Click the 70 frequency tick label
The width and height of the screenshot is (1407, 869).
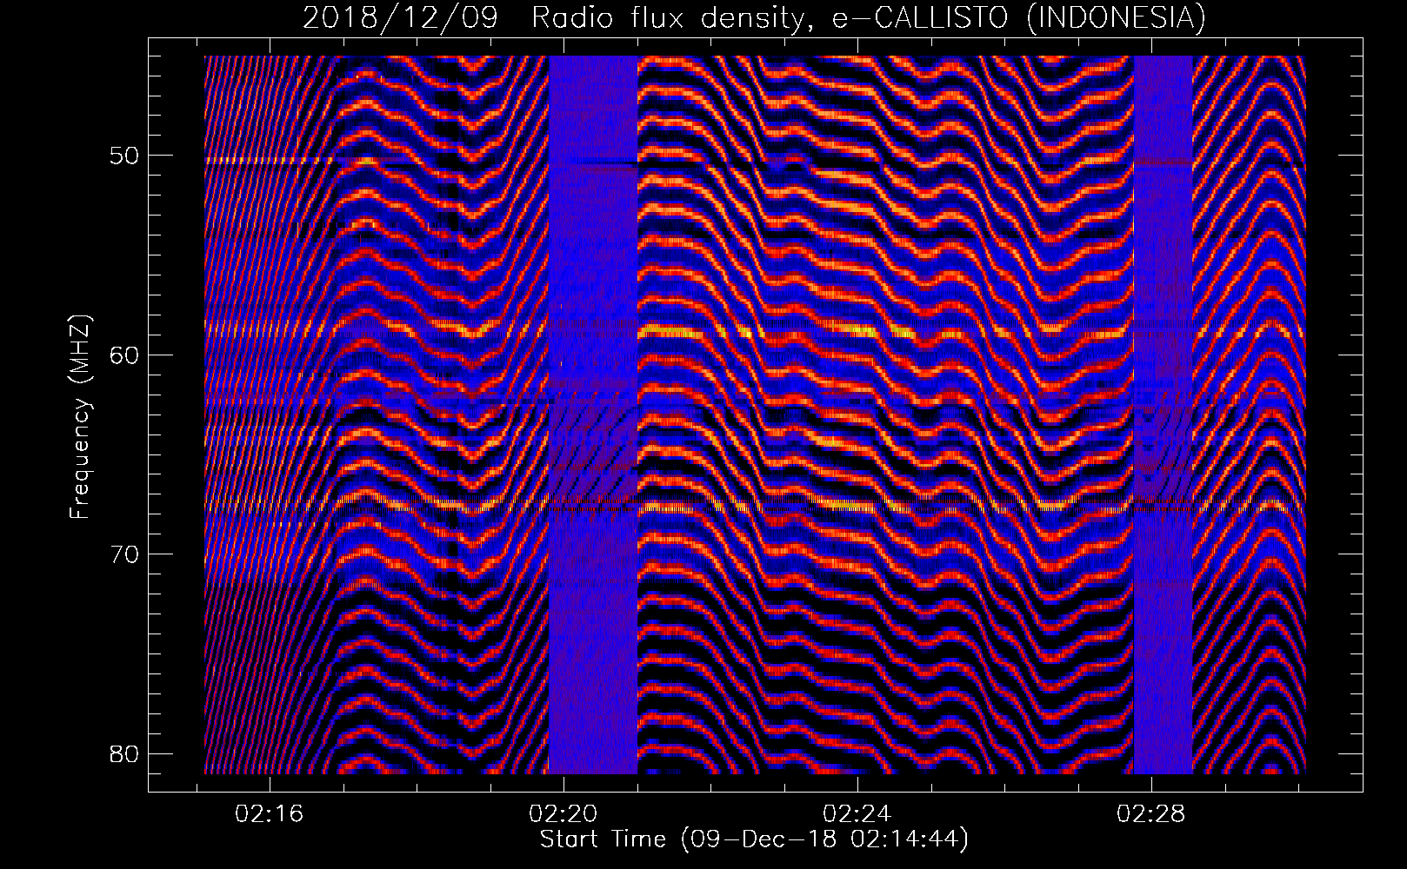123,554
